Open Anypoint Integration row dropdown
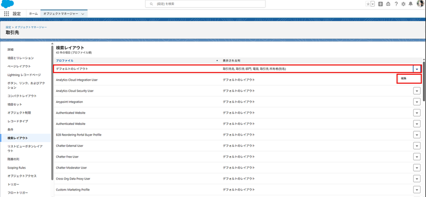The width and height of the screenshot is (426, 197). tap(417, 102)
